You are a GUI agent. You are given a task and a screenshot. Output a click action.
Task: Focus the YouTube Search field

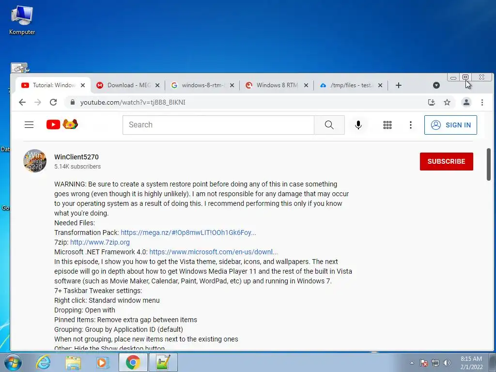(x=218, y=124)
